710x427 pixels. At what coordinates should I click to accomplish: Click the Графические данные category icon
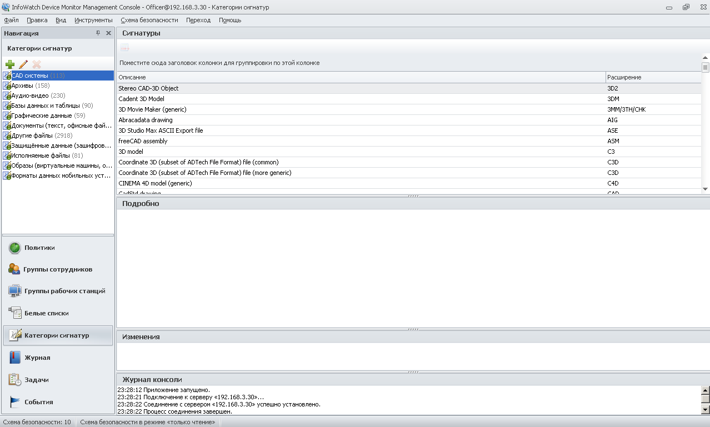tap(7, 115)
